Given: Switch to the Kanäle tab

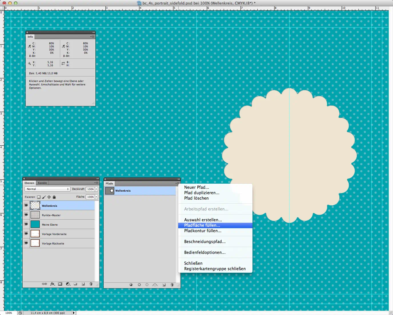Looking at the screenshot, I should click(x=42, y=183).
